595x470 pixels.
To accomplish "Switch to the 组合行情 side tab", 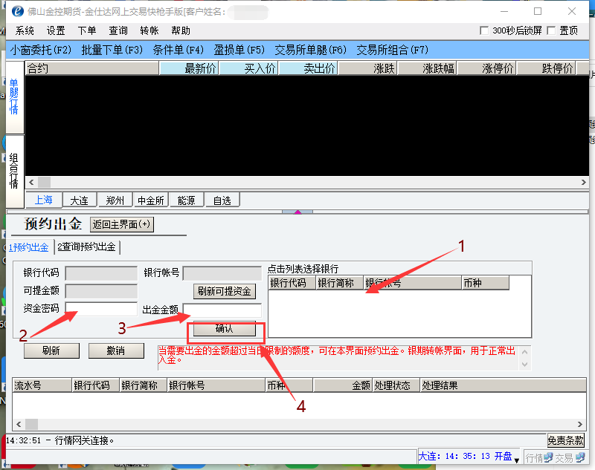I will [x=14, y=171].
